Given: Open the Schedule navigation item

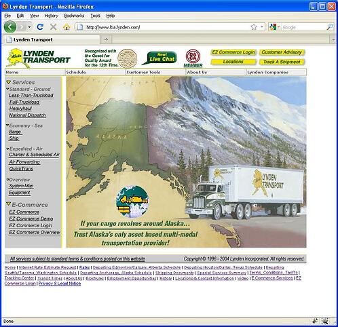Looking at the screenshot, I should pos(95,72).
